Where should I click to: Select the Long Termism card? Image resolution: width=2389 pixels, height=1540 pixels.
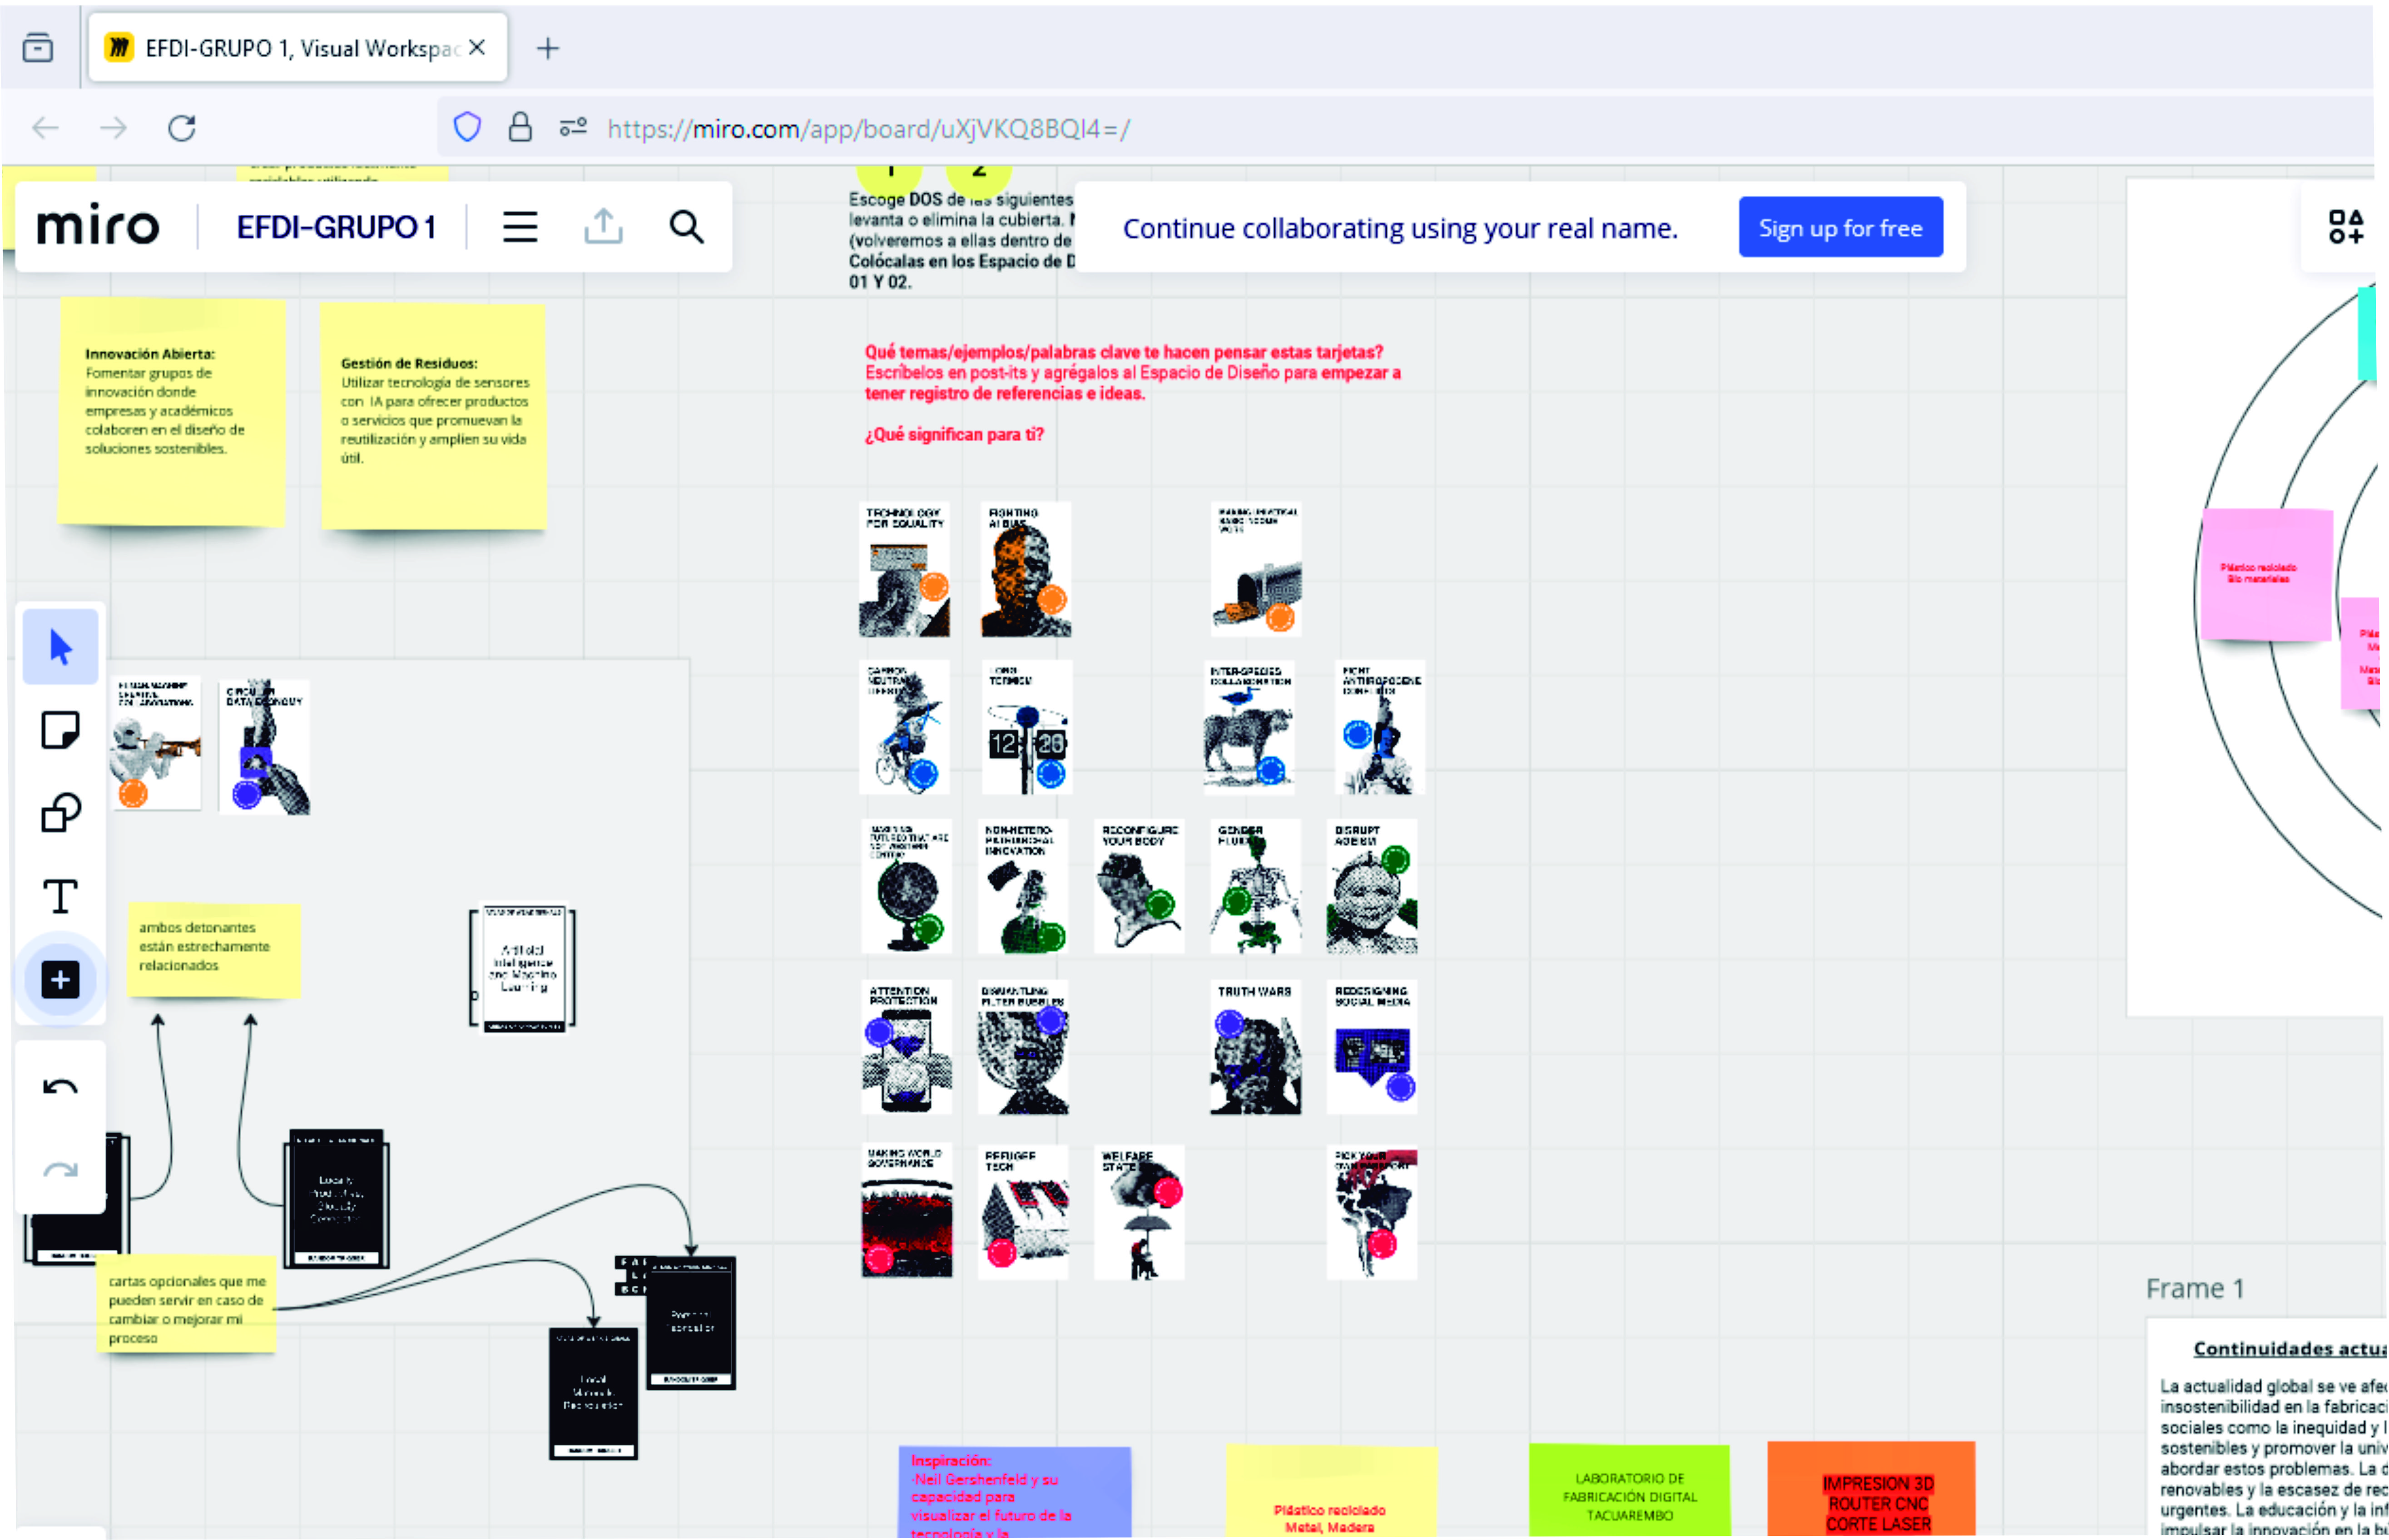click(x=1026, y=728)
